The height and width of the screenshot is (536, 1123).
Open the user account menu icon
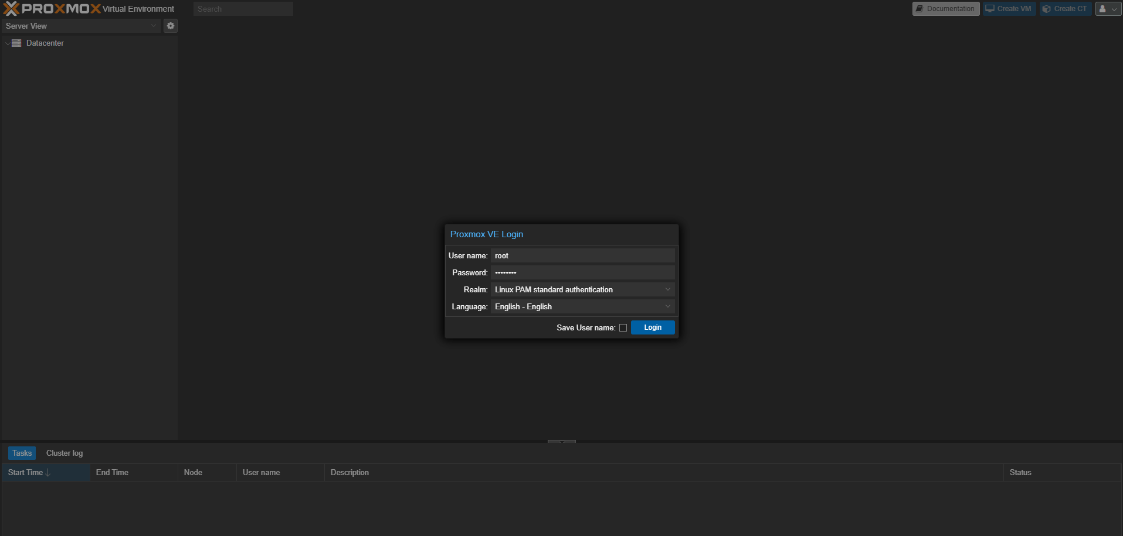[x=1108, y=9]
